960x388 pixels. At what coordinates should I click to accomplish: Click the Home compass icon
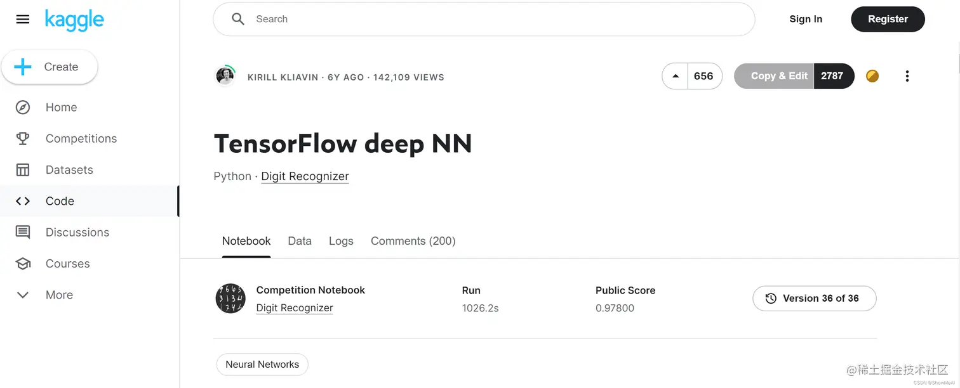coord(23,107)
